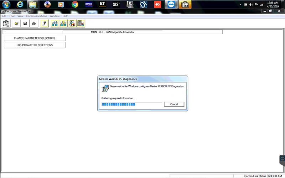Save using the floppy disk toolbar icon

[25, 23]
